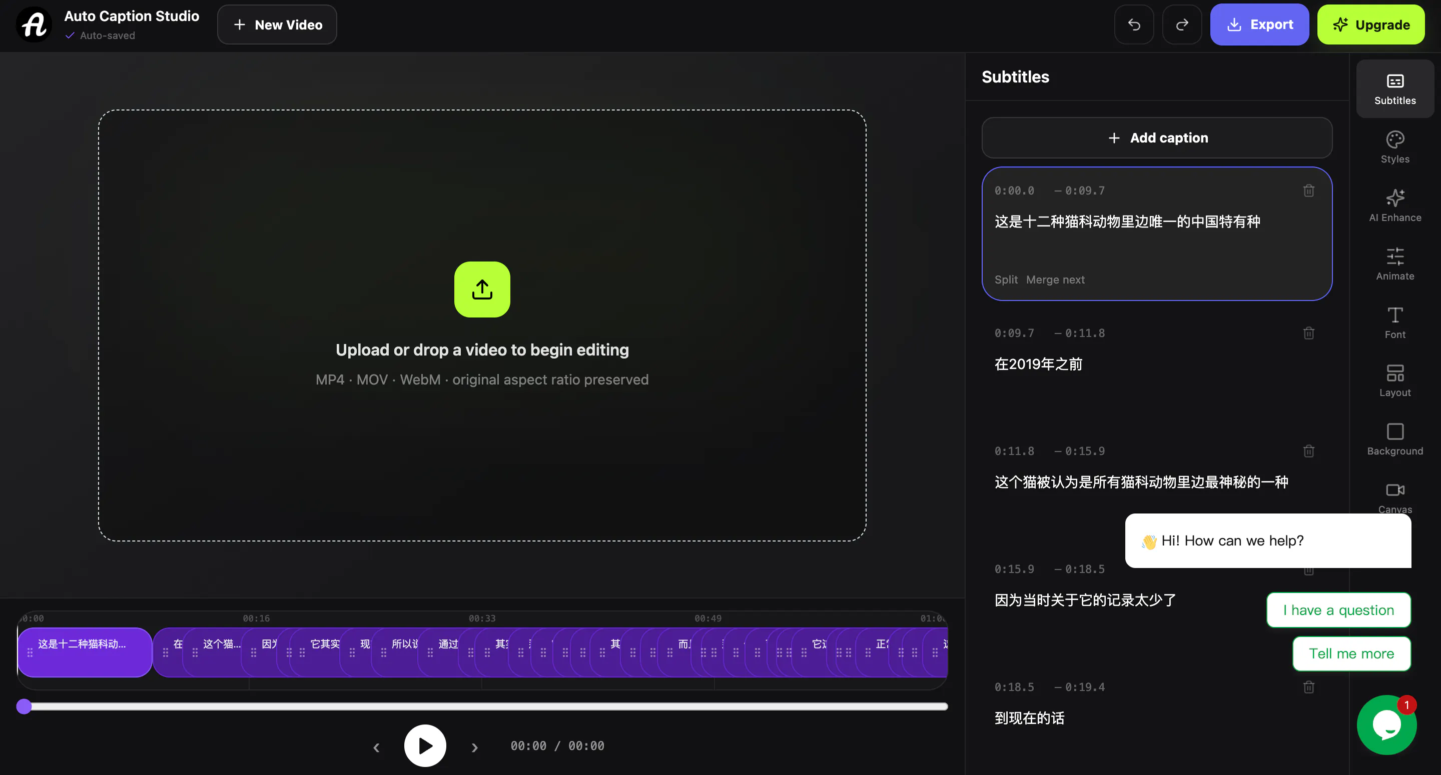Click the green upload video icon
This screenshot has width=1441, height=775.
[x=482, y=289]
